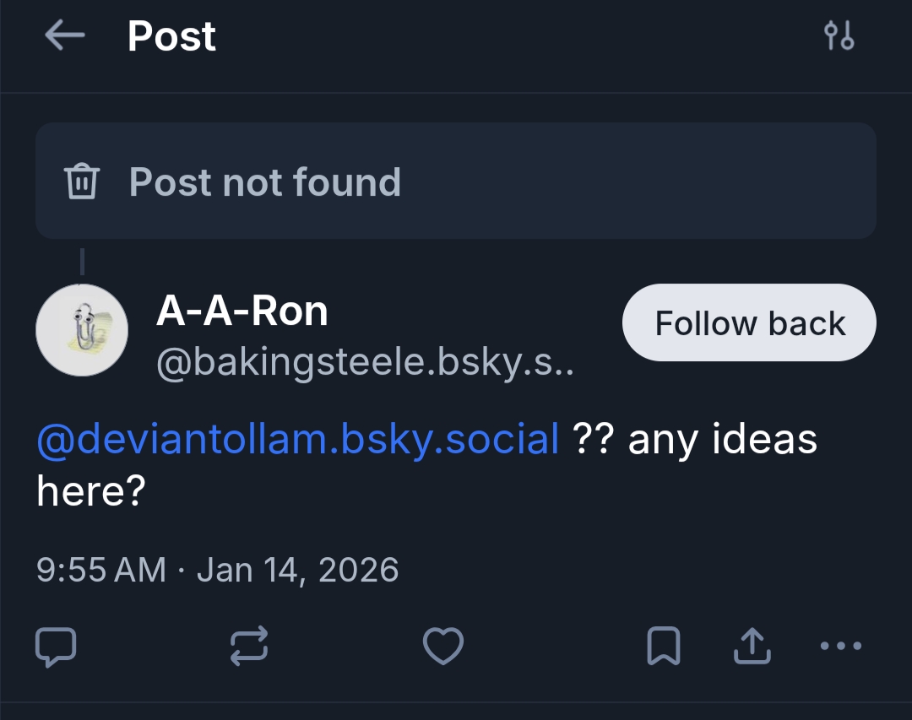Image resolution: width=912 pixels, height=720 pixels.
Task: Click the trash icon beside Post not found
Action: click(x=82, y=181)
